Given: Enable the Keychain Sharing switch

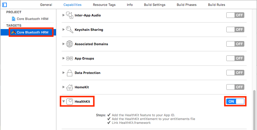Looking at the screenshot, I should pos(235,30).
